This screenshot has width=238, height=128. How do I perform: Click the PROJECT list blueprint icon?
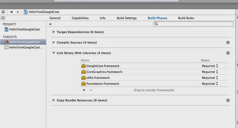click(6, 29)
